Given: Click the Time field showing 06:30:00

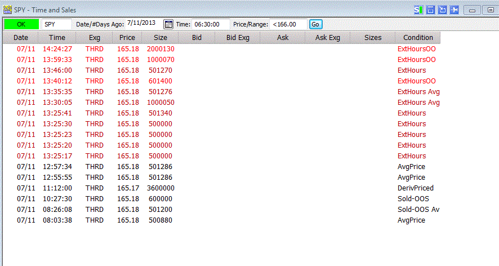Looking at the screenshot, I should click(x=210, y=24).
